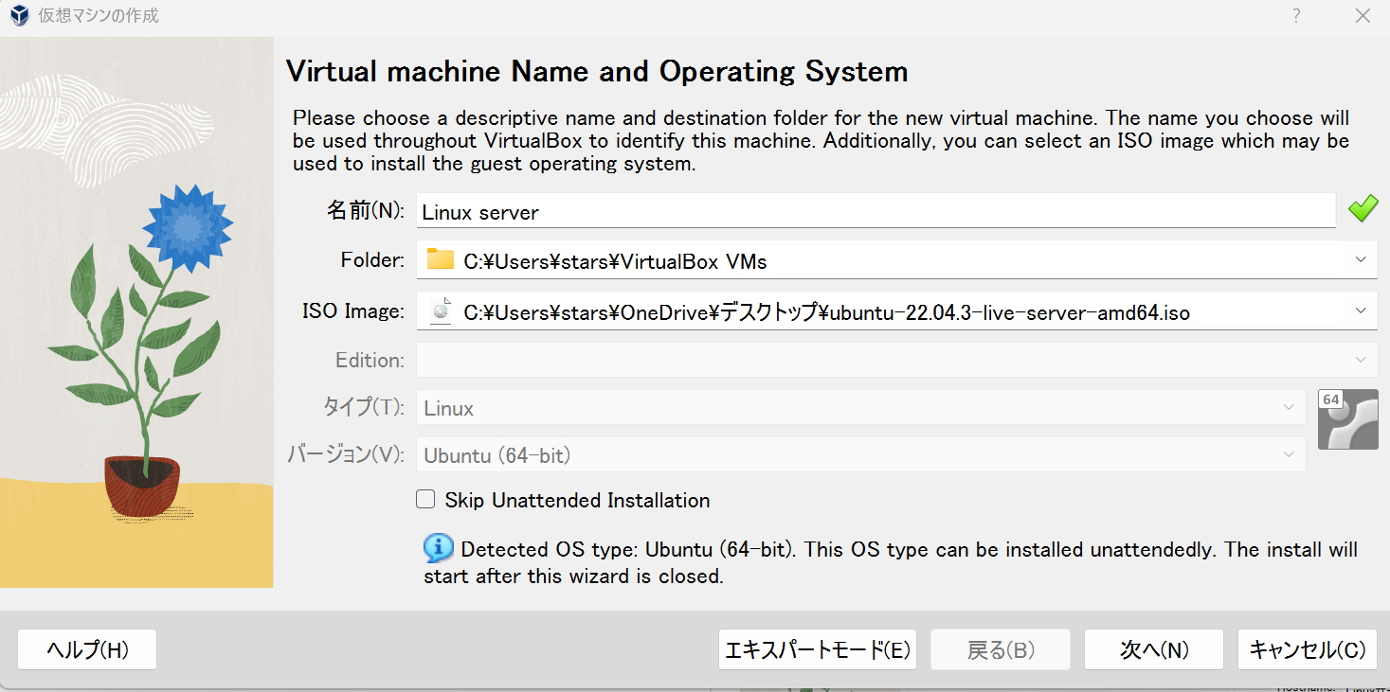This screenshot has width=1390, height=692.
Task: Cancel the wizard with キャンセル(C)
Action: pyautogui.click(x=1308, y=649)
